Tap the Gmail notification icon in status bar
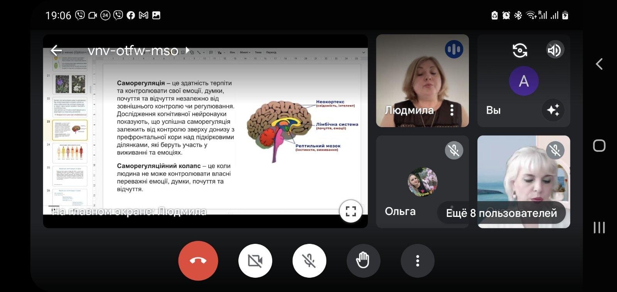 [x=143, y=15]
